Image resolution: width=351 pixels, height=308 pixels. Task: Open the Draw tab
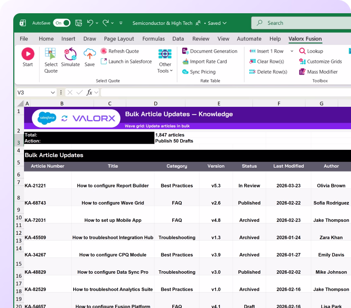(x=89, y=39)
